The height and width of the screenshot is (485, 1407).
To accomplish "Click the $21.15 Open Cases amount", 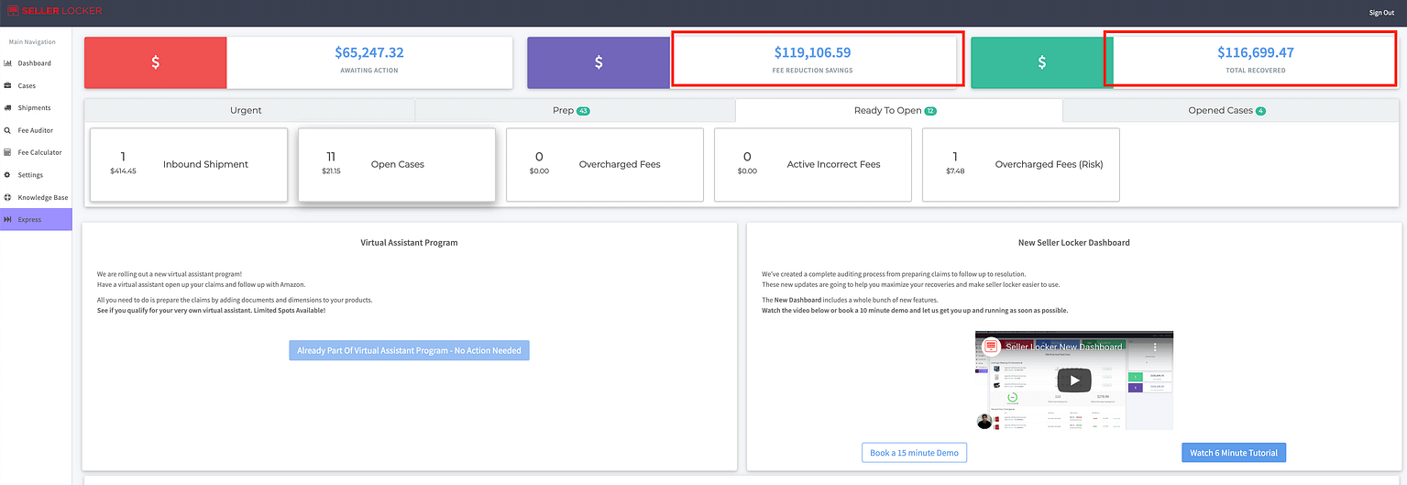I will coord(331,171).
